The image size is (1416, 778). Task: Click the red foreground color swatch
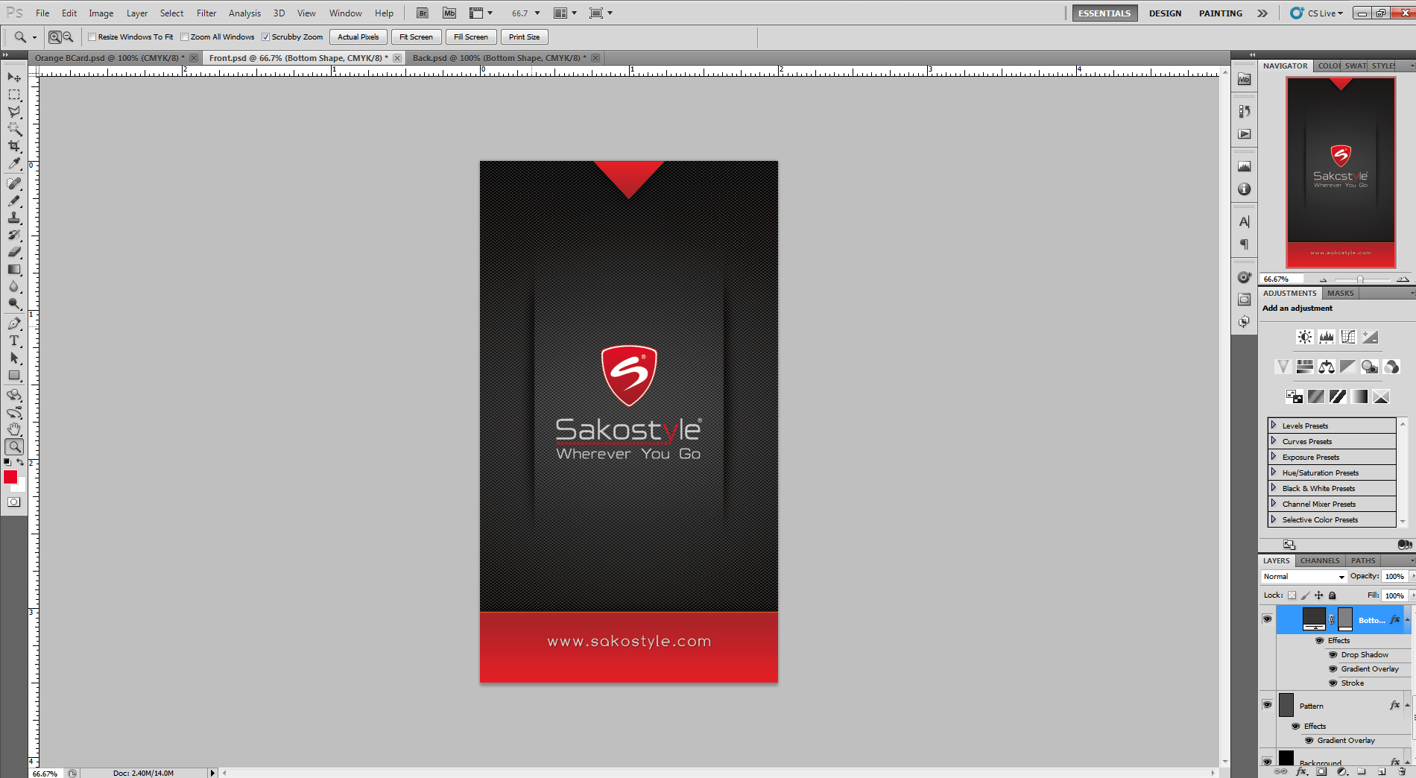pyautogui.click(x=10, y=477)
